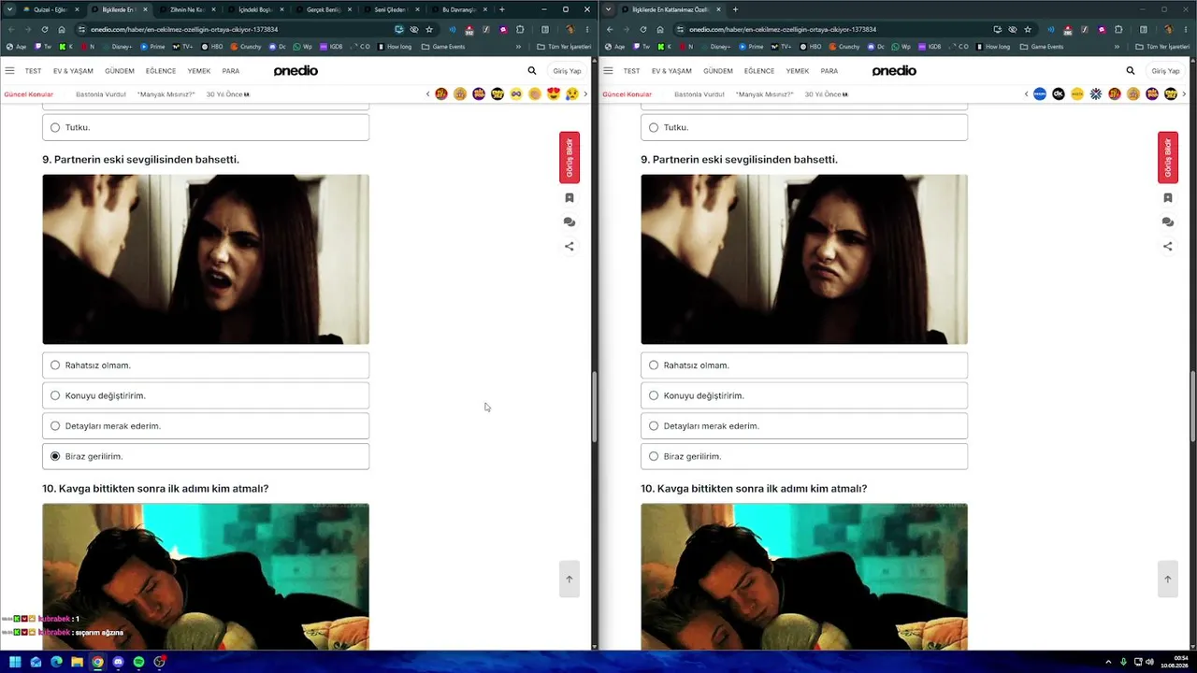
Task: Click red 'Görüş Bildir' button in right window
Action: tap(1168, 157)
